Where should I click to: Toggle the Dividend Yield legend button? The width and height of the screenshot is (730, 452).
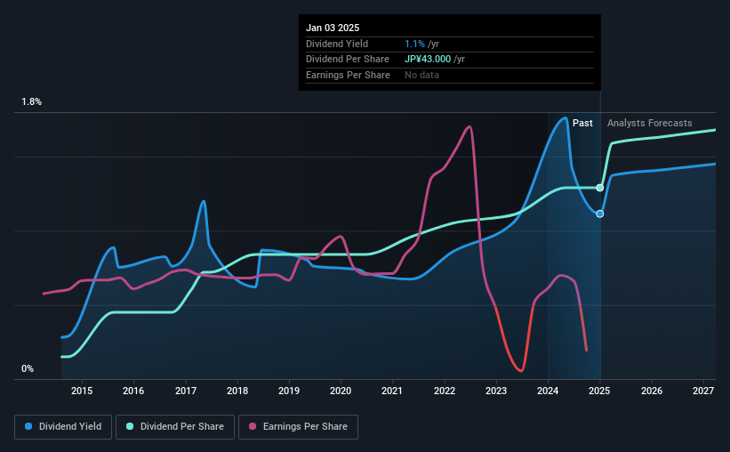click(63, 427)
